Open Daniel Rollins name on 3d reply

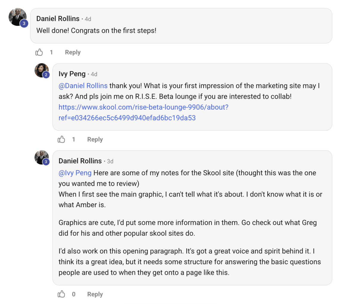tap(80, 161)
